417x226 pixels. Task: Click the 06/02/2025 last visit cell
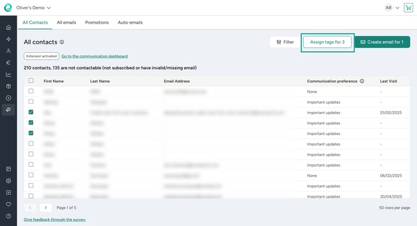[x=391, y=176]
